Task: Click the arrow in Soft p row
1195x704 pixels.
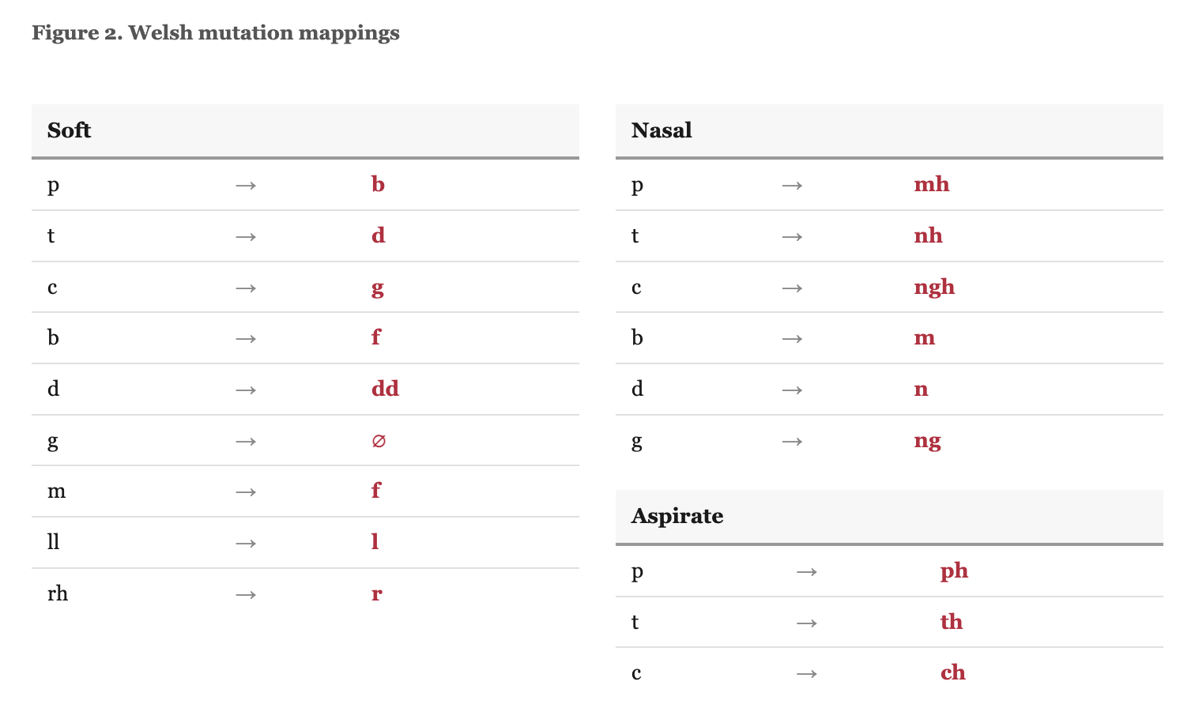Action: [246, 186]
